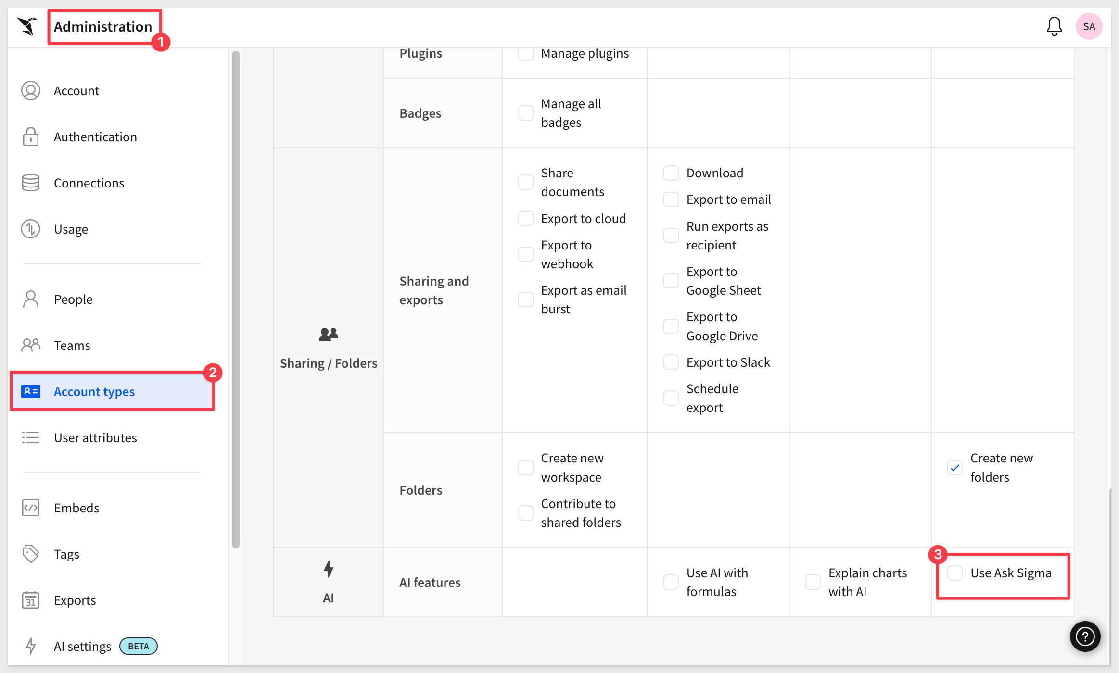This screenshot has width=1119, height=673.
Task: Click the Tags label icon
Action: pyautogui.click(x=31, y=554)
